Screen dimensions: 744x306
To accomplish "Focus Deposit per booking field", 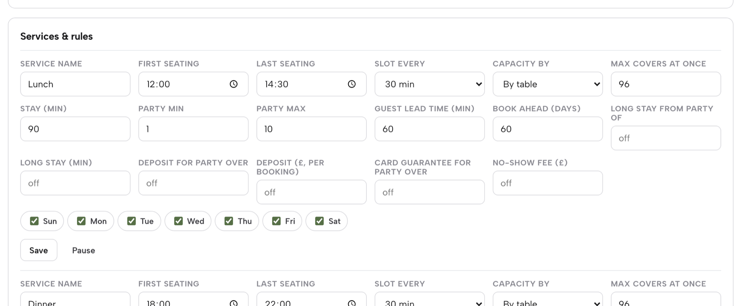I will tap(311, 192).
